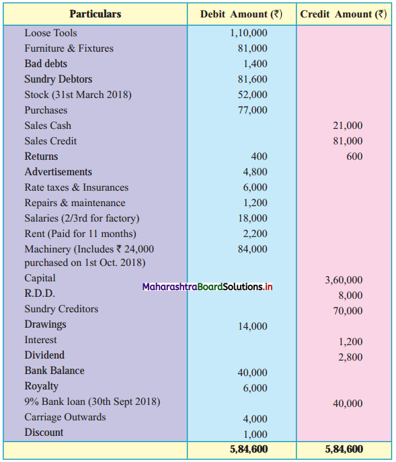The height and width of the screenshot is (462, 396).
Task: Click the Particulars column header
Action: coord(95,14)
